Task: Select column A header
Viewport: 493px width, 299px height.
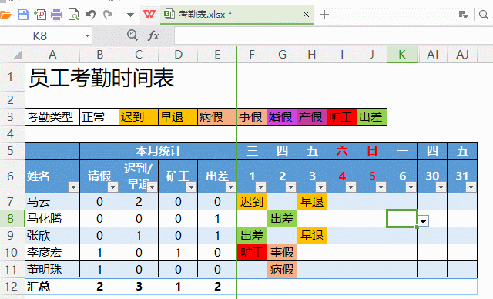Action: pos(52,55)
